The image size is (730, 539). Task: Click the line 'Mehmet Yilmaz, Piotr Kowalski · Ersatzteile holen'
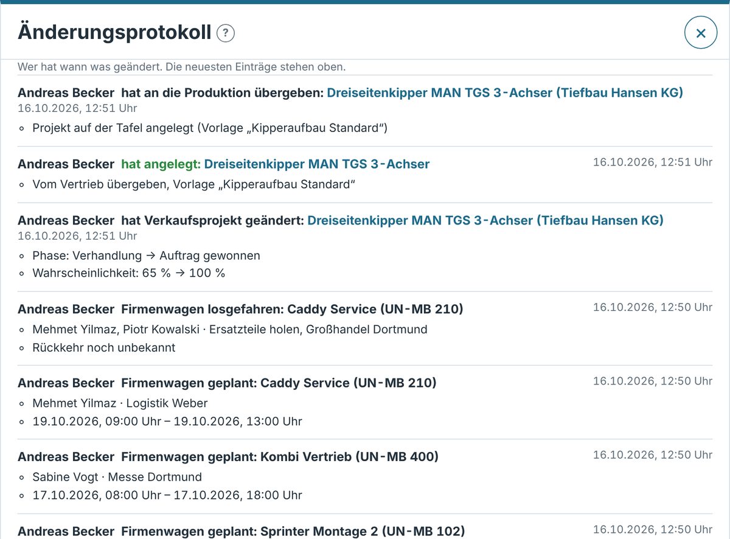(230, 329)
